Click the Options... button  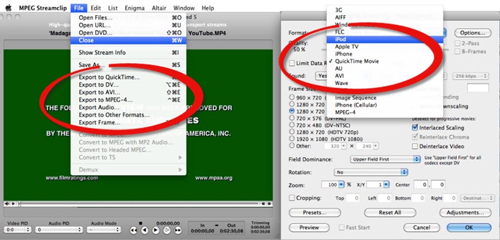coord(472,33)
